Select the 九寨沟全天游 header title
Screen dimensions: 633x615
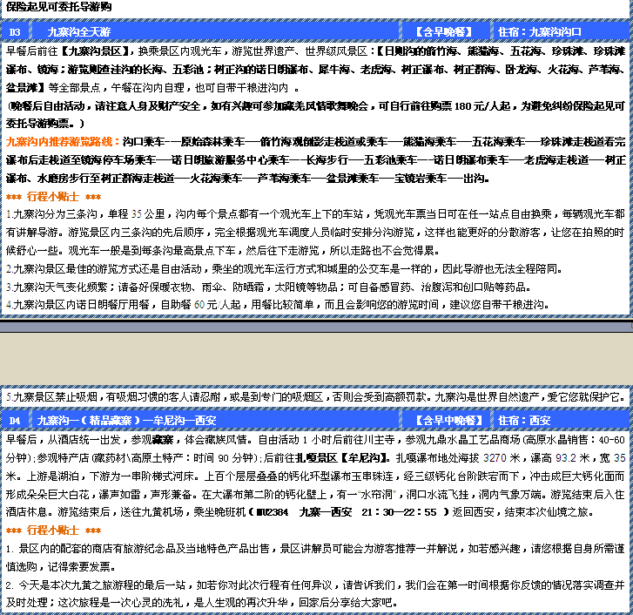[79, 32]
